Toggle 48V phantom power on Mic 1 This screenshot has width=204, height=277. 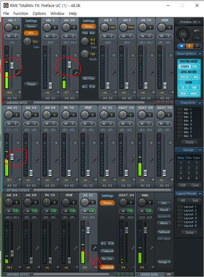[x=31, y=33]
